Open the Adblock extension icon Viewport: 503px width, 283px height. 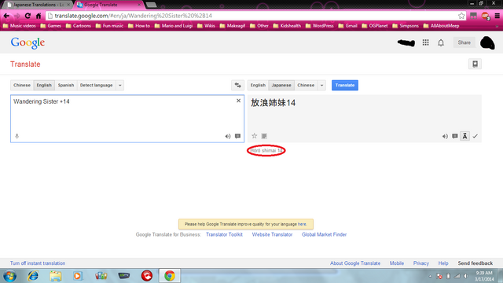point(485,16)
